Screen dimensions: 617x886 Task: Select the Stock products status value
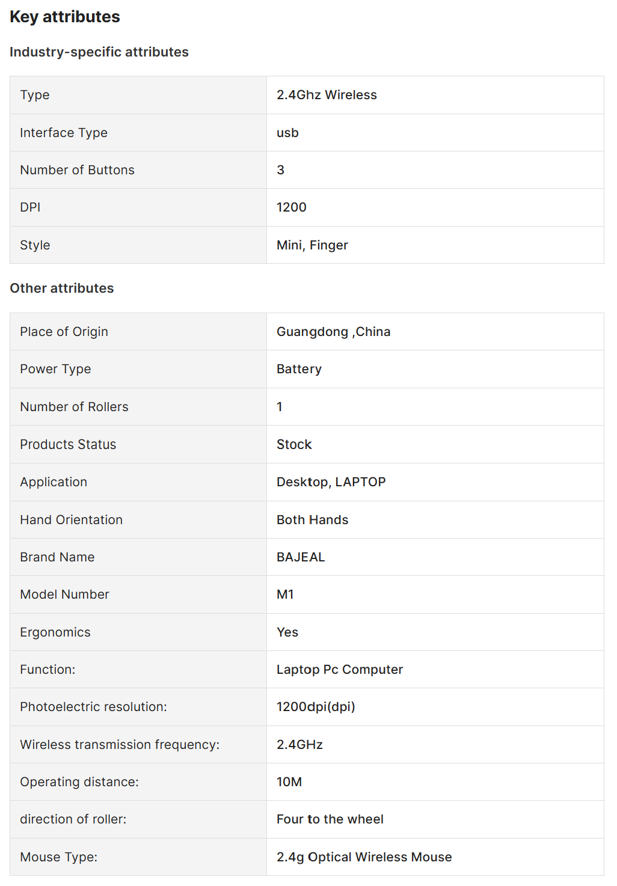tap(294, 445)
